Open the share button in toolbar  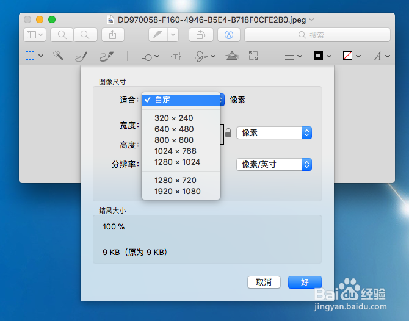tap(113, 35)
